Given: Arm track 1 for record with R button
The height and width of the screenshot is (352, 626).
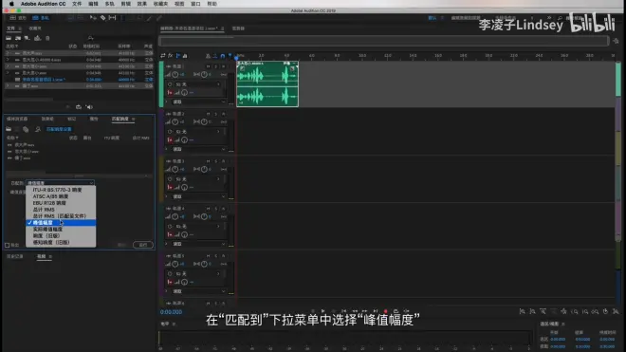Looking at the screenshot, I should [x=224, y=66].
